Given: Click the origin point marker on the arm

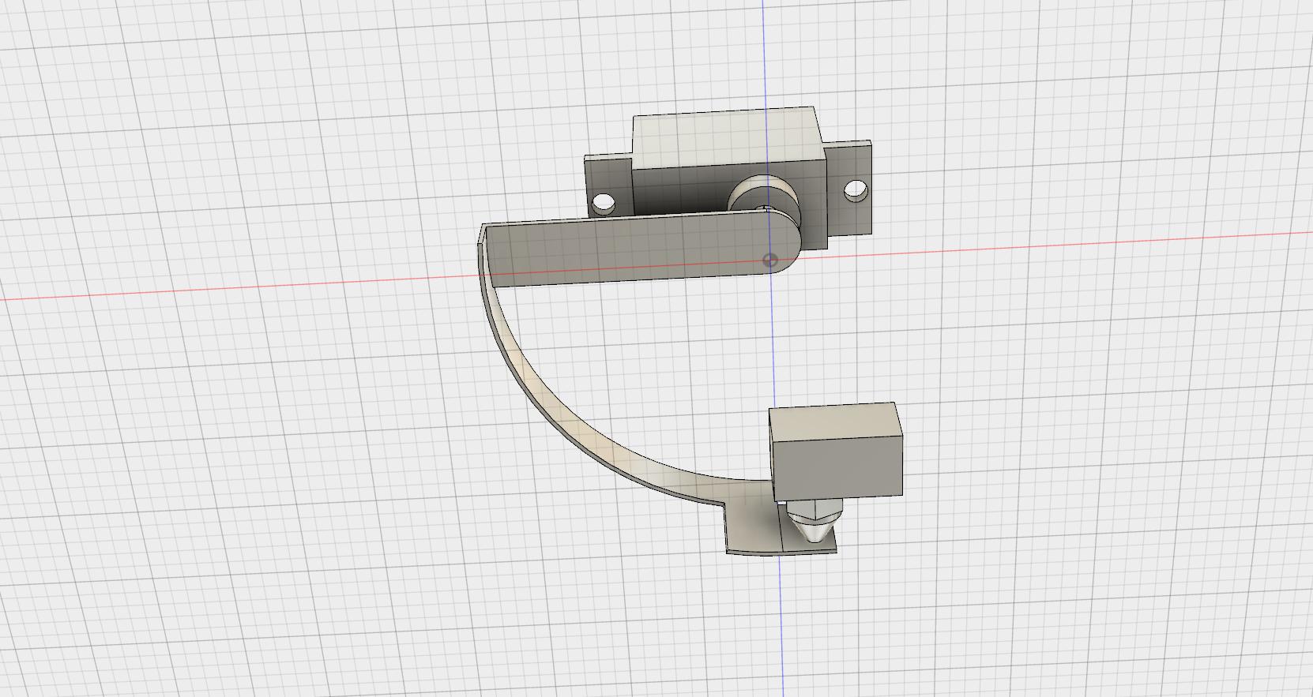Looking at the screenshot, I should (x=771, y=260).
